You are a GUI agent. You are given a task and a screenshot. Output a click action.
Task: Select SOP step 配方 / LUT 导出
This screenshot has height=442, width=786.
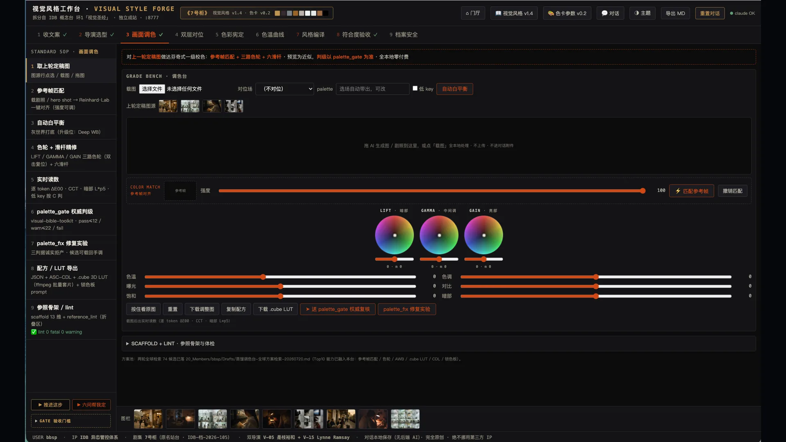71,280
